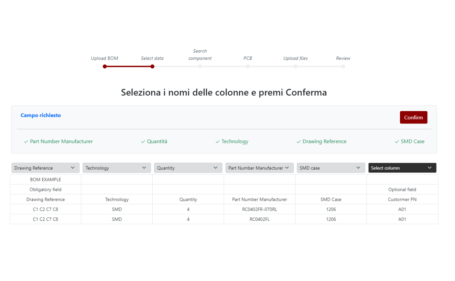Open the Part Number Manufacturer dropdown
The width and height of the screenshot is (455, 281).
coord(259,168)
